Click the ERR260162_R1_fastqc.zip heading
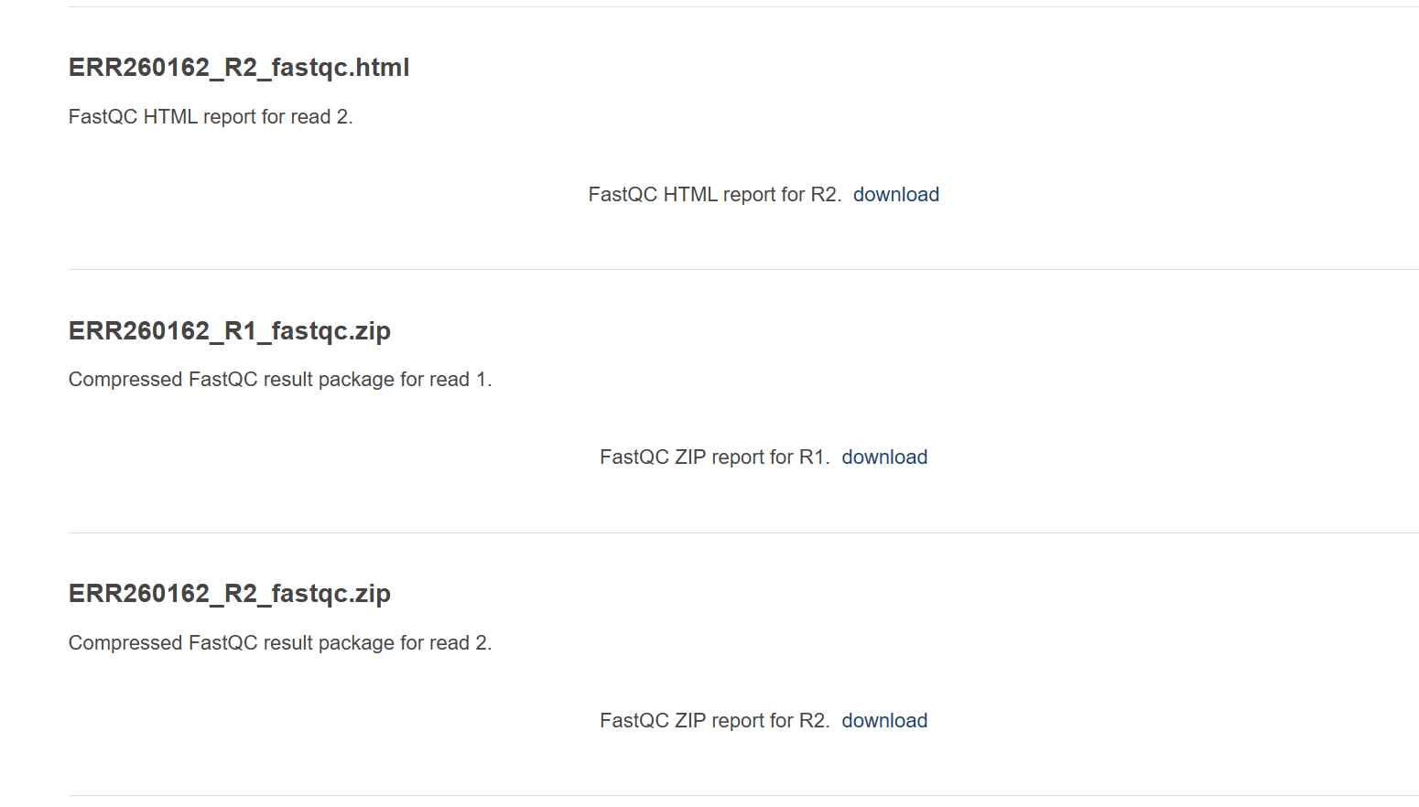 (x=230, y=331)
